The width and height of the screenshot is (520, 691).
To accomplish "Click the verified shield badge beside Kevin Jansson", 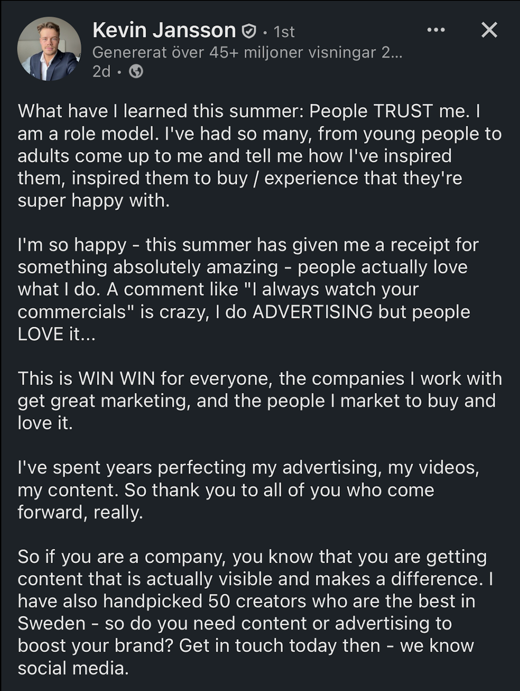I will tap(249, 31).
